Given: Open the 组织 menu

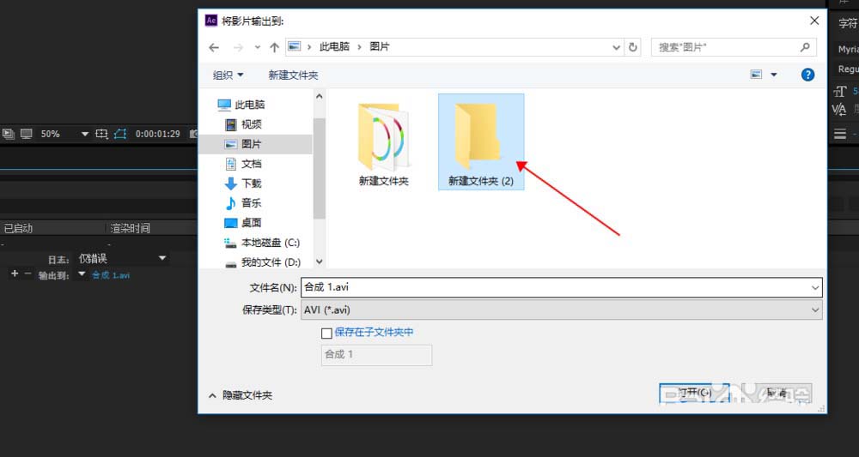Looking at the screenshot, I should [x=228, y=75].
